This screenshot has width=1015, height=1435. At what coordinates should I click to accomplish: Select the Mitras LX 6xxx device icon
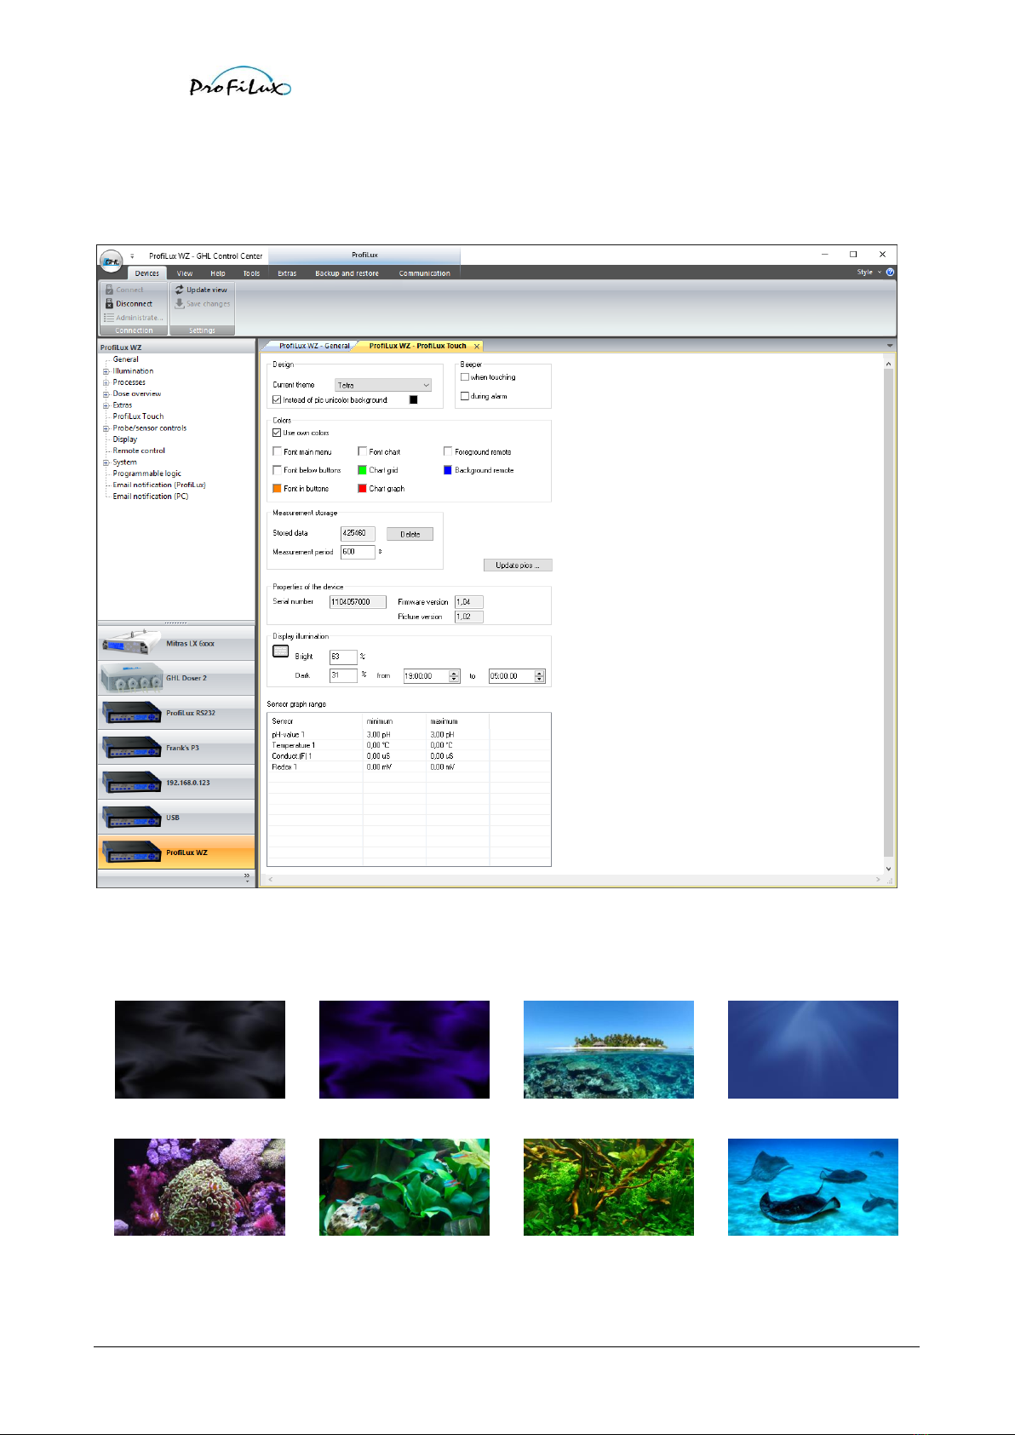130,644
